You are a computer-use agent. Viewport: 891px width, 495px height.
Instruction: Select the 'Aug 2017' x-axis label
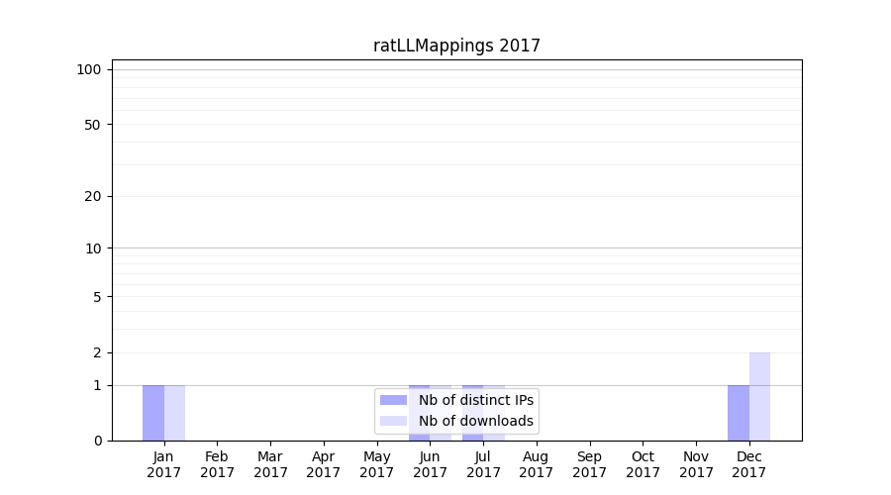coord(537,464)
